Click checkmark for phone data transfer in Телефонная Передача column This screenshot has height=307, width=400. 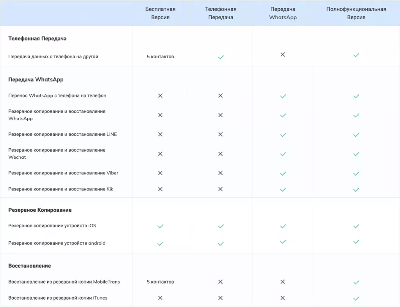coord(221,57)
